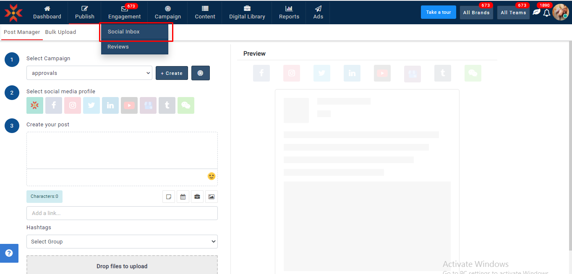Toggle the Instagram profile in social media selector
The width and height of the screenshot is (572, 274).
[x=73, y=105]
